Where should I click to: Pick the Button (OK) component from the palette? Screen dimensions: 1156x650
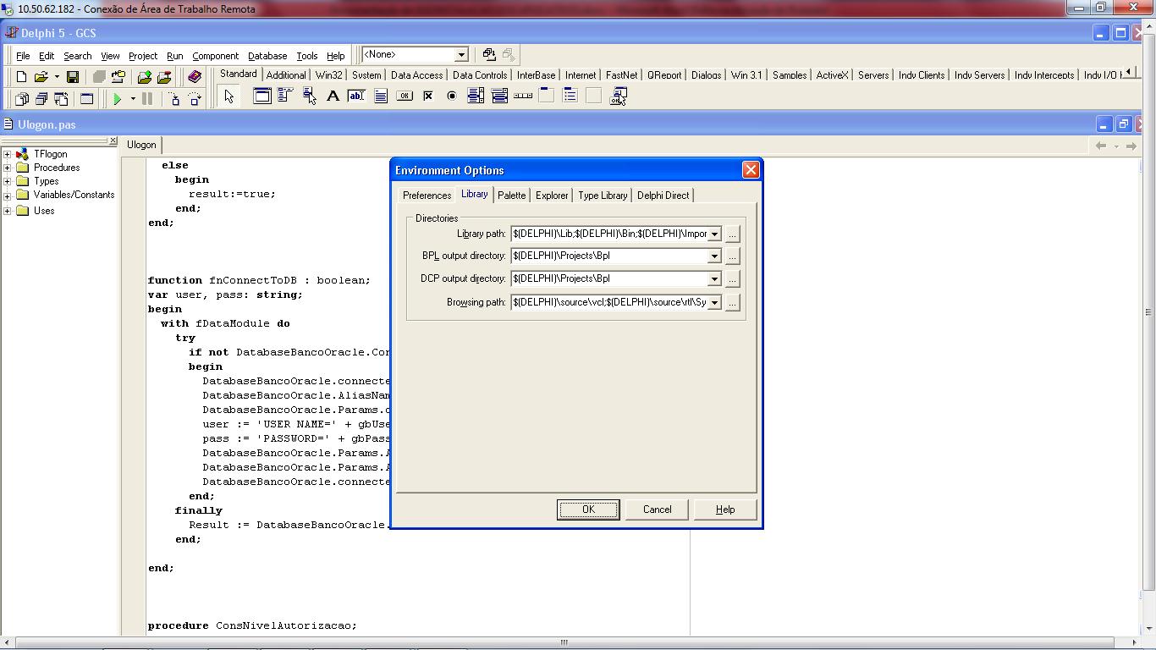(405, 96)
